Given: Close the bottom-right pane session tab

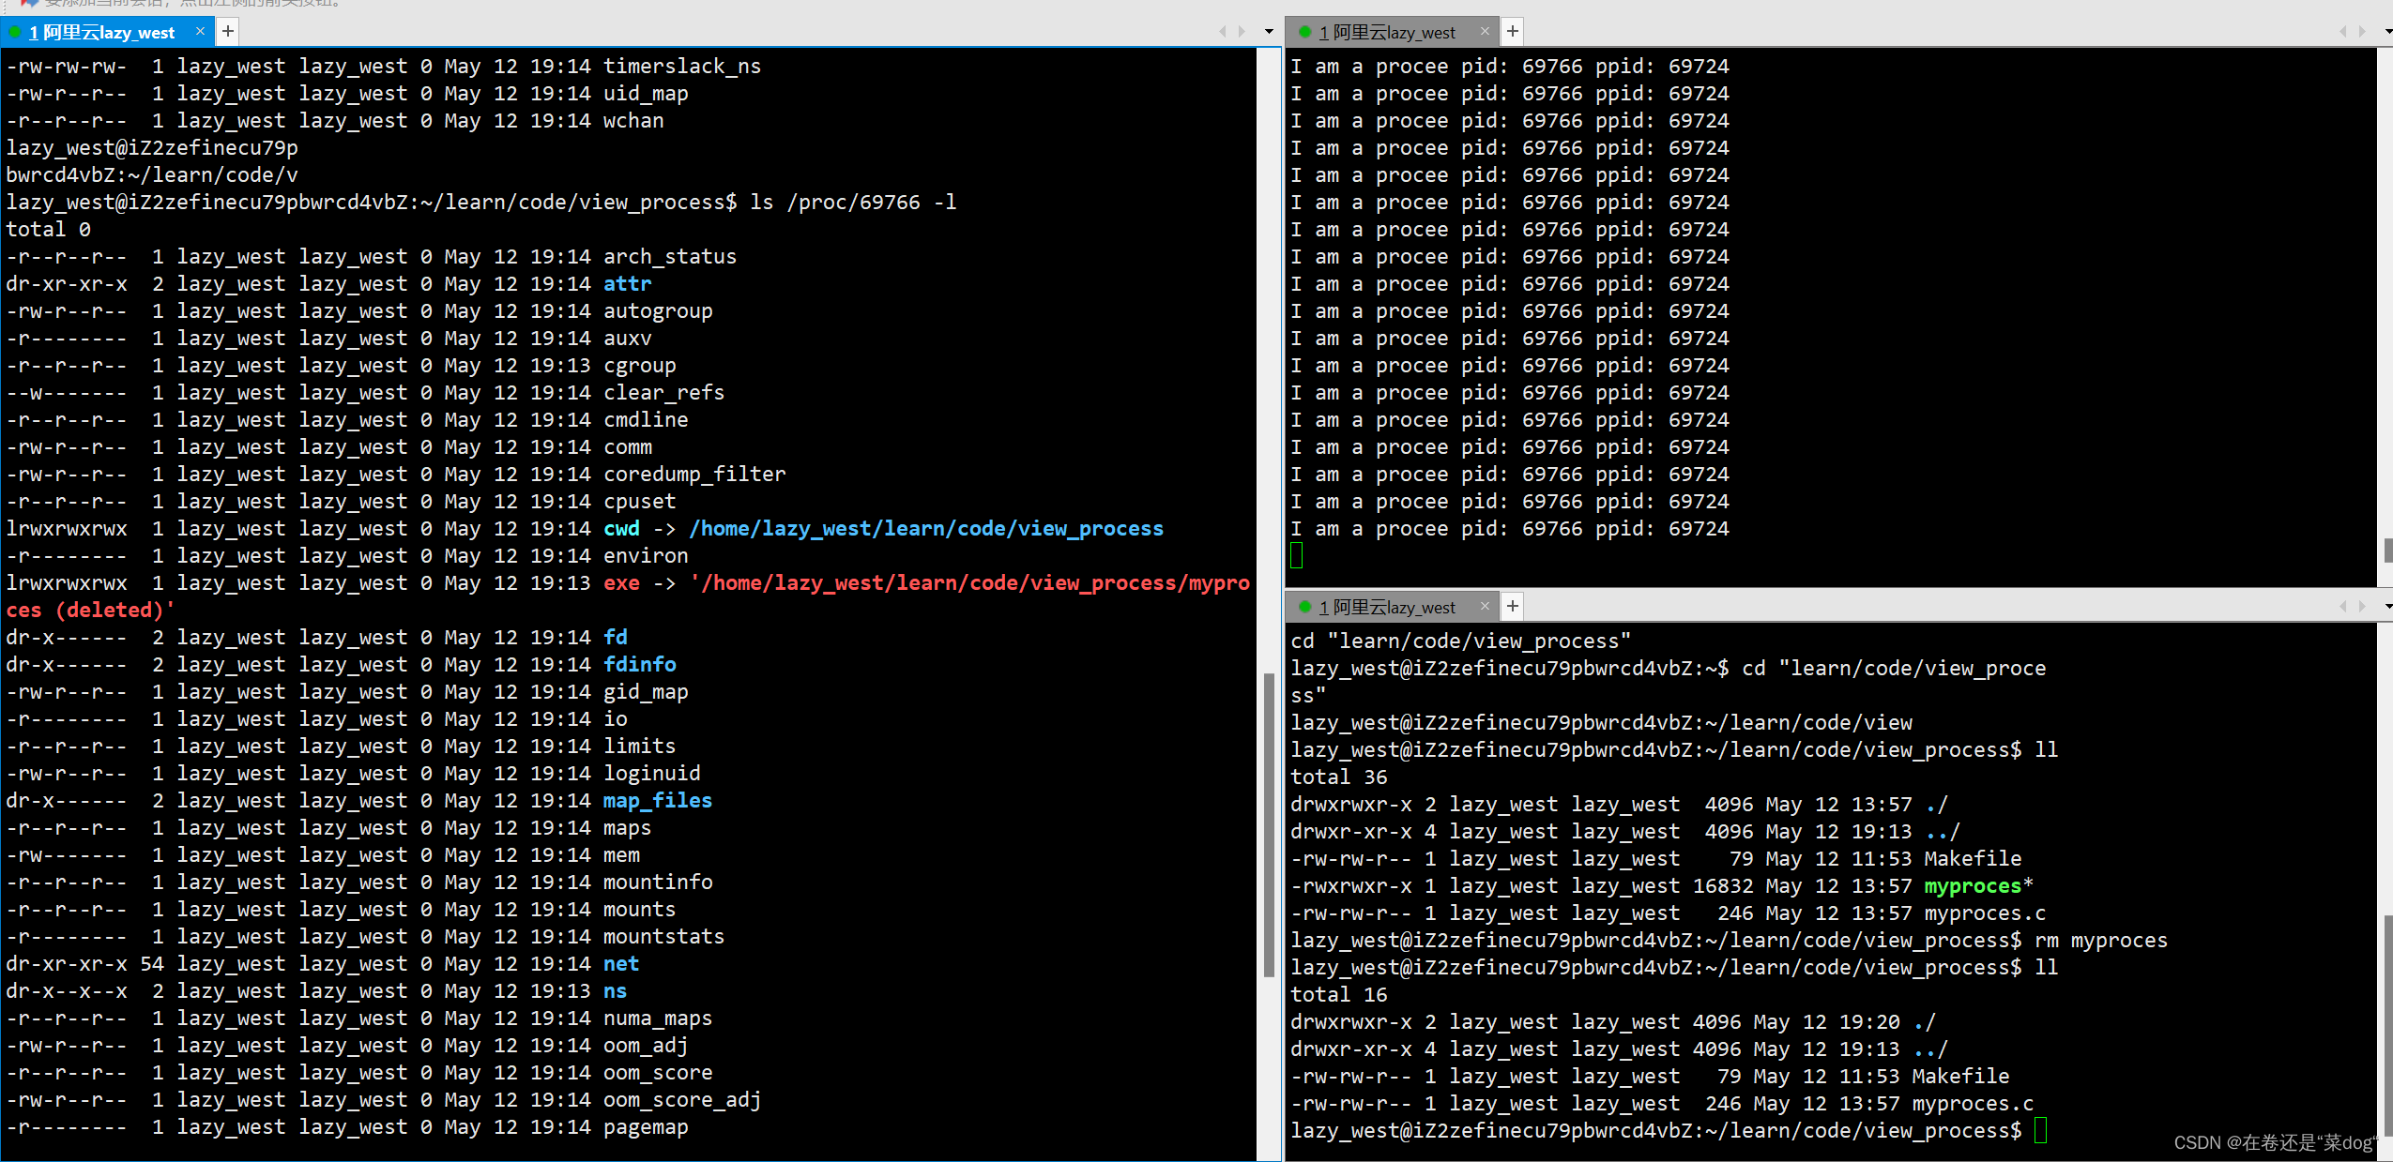Looking at the screenshot, I should [x=1485, y=607].
